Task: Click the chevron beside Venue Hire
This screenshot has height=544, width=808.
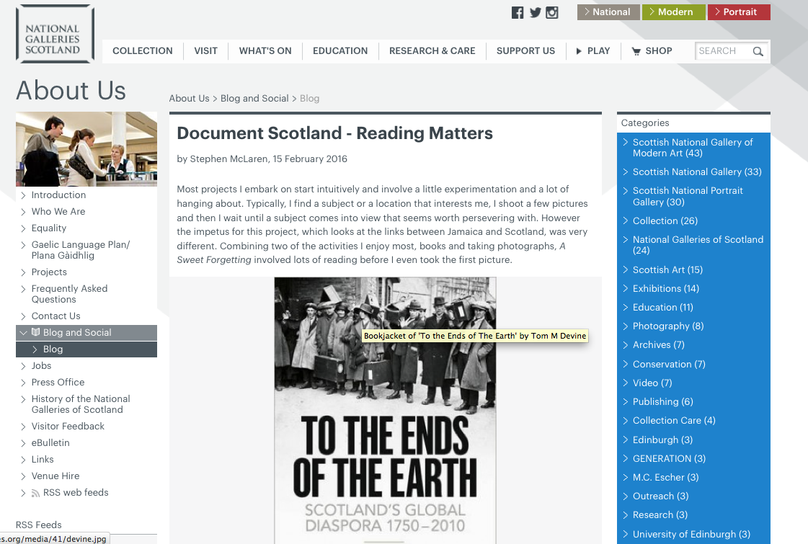Action: [x=23, y=476]
